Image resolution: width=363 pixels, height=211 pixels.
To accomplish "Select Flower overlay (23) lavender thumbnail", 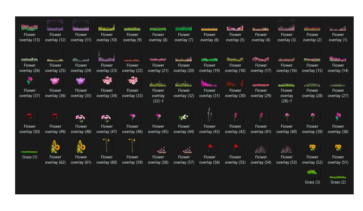I will pyautogui.click(x=107, y=56).
